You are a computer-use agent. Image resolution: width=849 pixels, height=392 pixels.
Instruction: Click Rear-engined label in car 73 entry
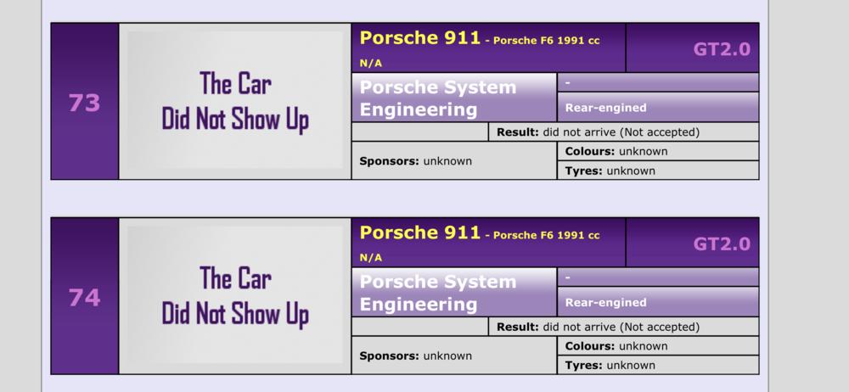[x=606, y=108]
